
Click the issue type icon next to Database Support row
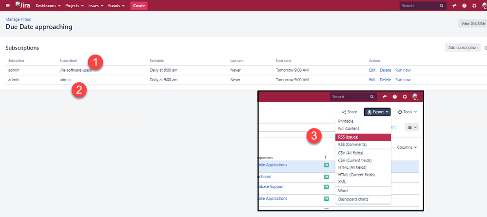pos(327,187)
